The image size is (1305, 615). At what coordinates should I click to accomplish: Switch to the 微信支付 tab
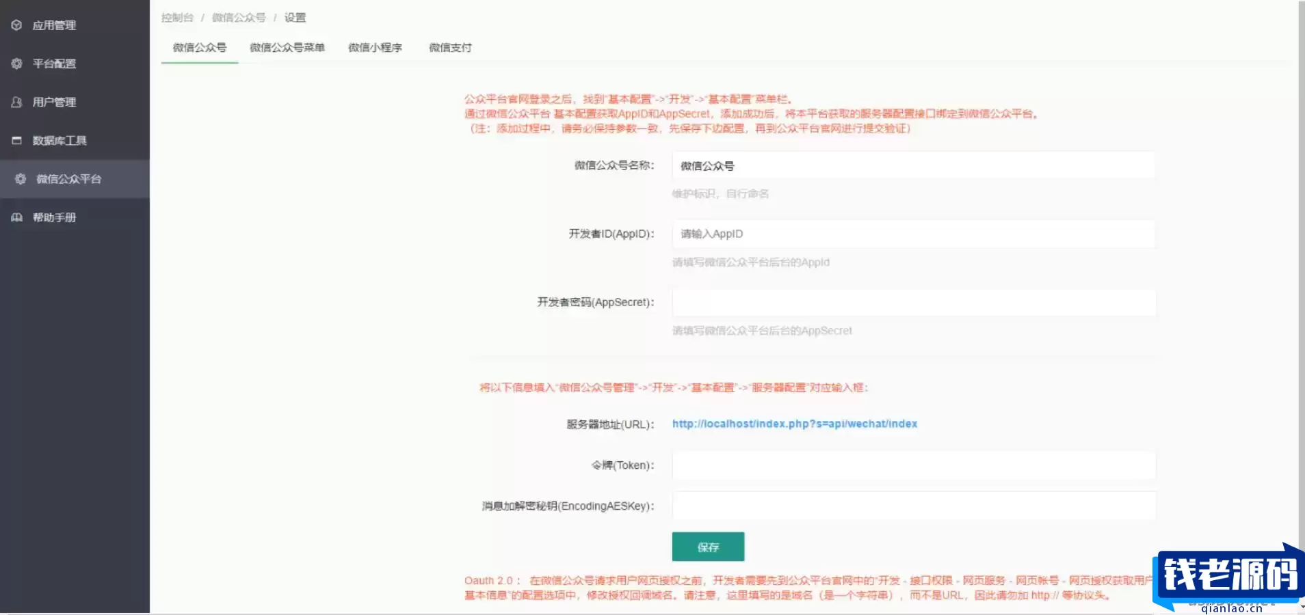450,47
